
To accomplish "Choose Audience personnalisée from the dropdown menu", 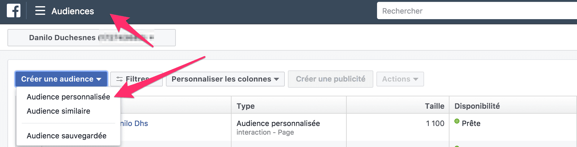I will 68,97.
